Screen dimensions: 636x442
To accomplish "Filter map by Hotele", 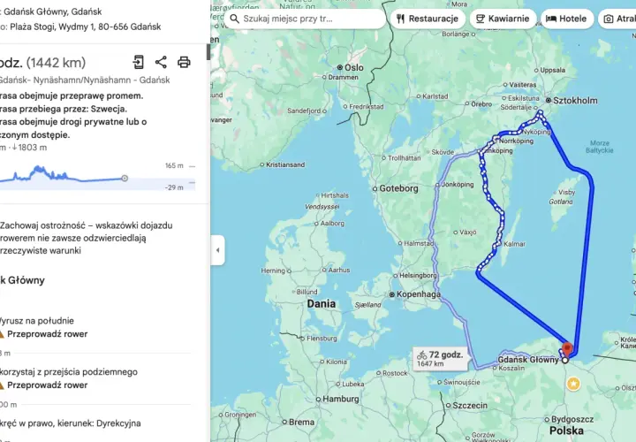I will (x=566, y=19).
